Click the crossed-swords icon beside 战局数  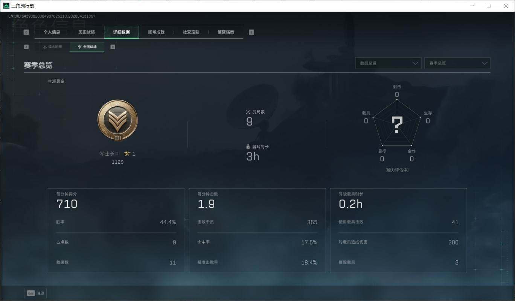point(248,112)
